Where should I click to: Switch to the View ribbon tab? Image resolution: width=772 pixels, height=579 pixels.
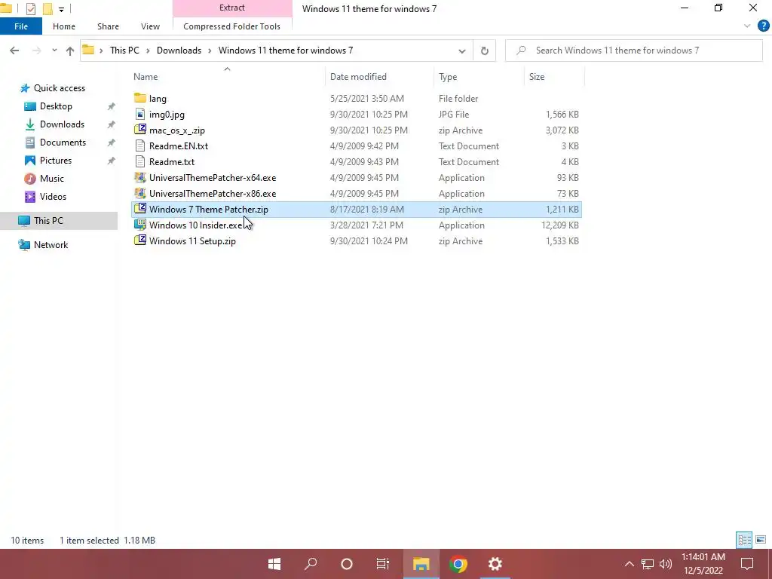150,26
